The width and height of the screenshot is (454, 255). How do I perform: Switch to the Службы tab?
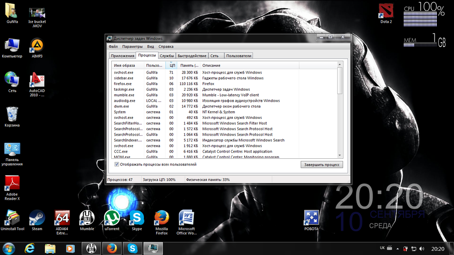[167, 56]
